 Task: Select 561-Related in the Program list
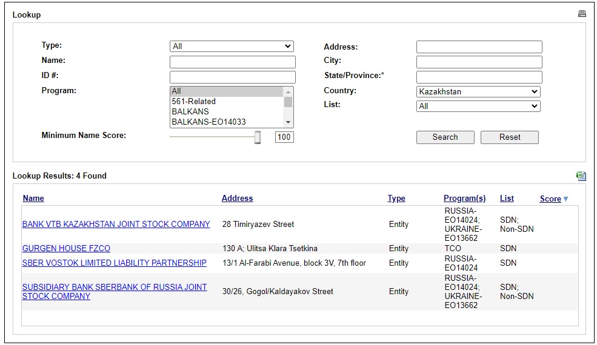tap(227, 102)
